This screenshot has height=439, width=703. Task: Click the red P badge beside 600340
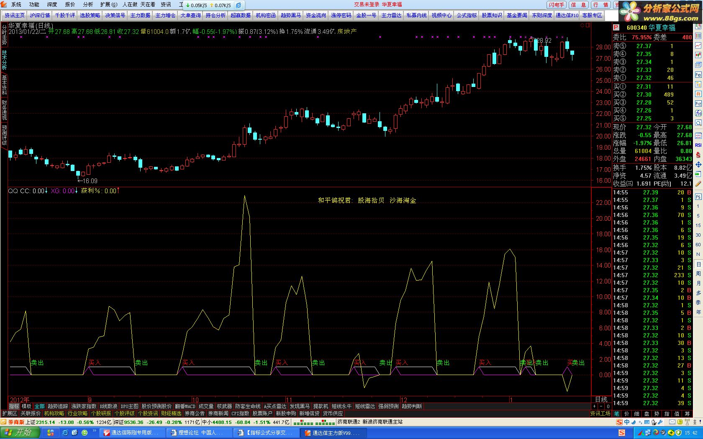click(x=616, y=28)
